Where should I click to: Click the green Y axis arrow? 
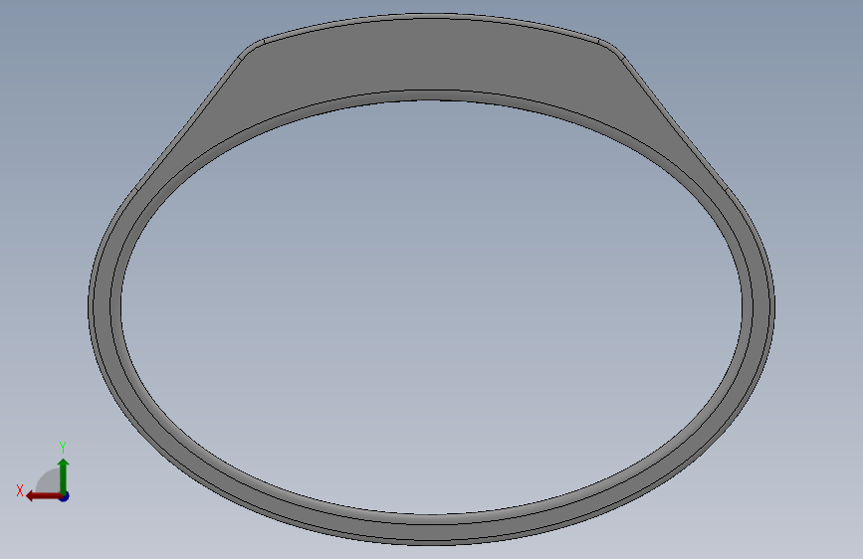[x=64, y=476]
